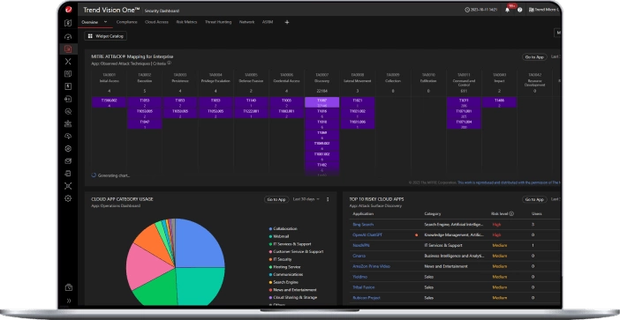Image resolution: width=620 pixels, height=320 pixels.
Task: Switch to the Network tab
Action: pos(246,22)
